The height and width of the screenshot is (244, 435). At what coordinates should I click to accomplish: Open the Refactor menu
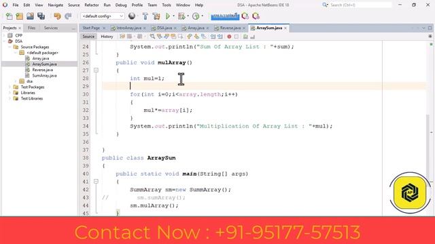[92, 5]
